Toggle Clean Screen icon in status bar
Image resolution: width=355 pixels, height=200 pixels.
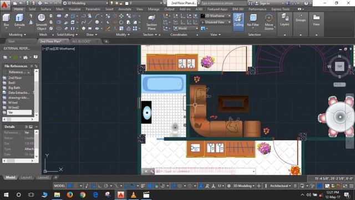click(x=345, y=186)
